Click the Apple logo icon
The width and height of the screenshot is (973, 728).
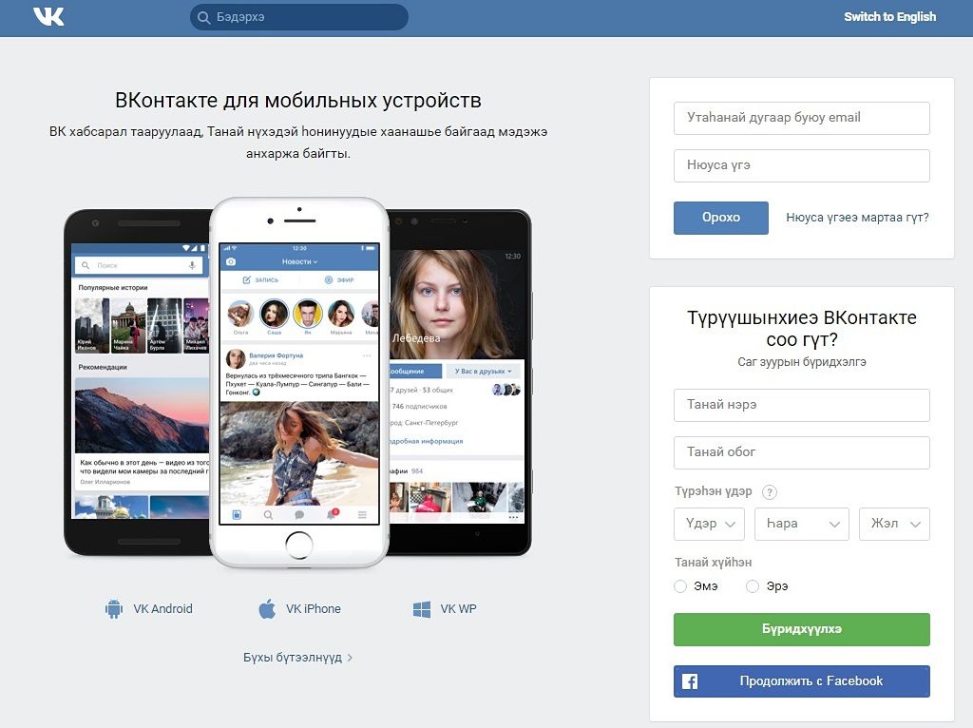pyautogui.click(x=267, y=608)
